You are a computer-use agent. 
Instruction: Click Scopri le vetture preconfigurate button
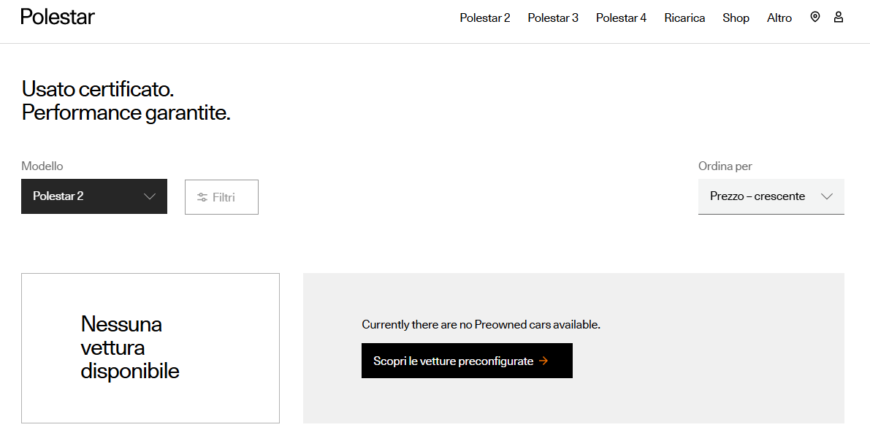[x=468, y=361]
